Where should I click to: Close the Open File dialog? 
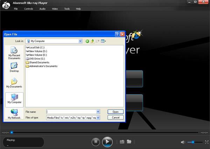tap(122, 34)
